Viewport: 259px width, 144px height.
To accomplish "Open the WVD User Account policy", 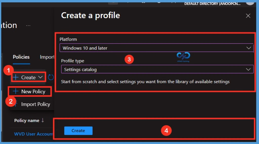I will (34, 134).
